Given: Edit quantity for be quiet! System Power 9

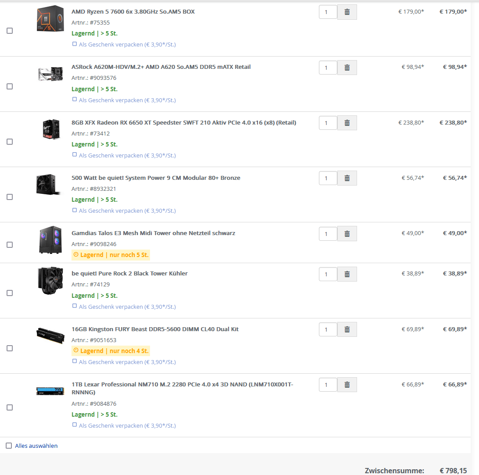Looking at the screenshot, I should pyautogui.click(x=328, y=179).
